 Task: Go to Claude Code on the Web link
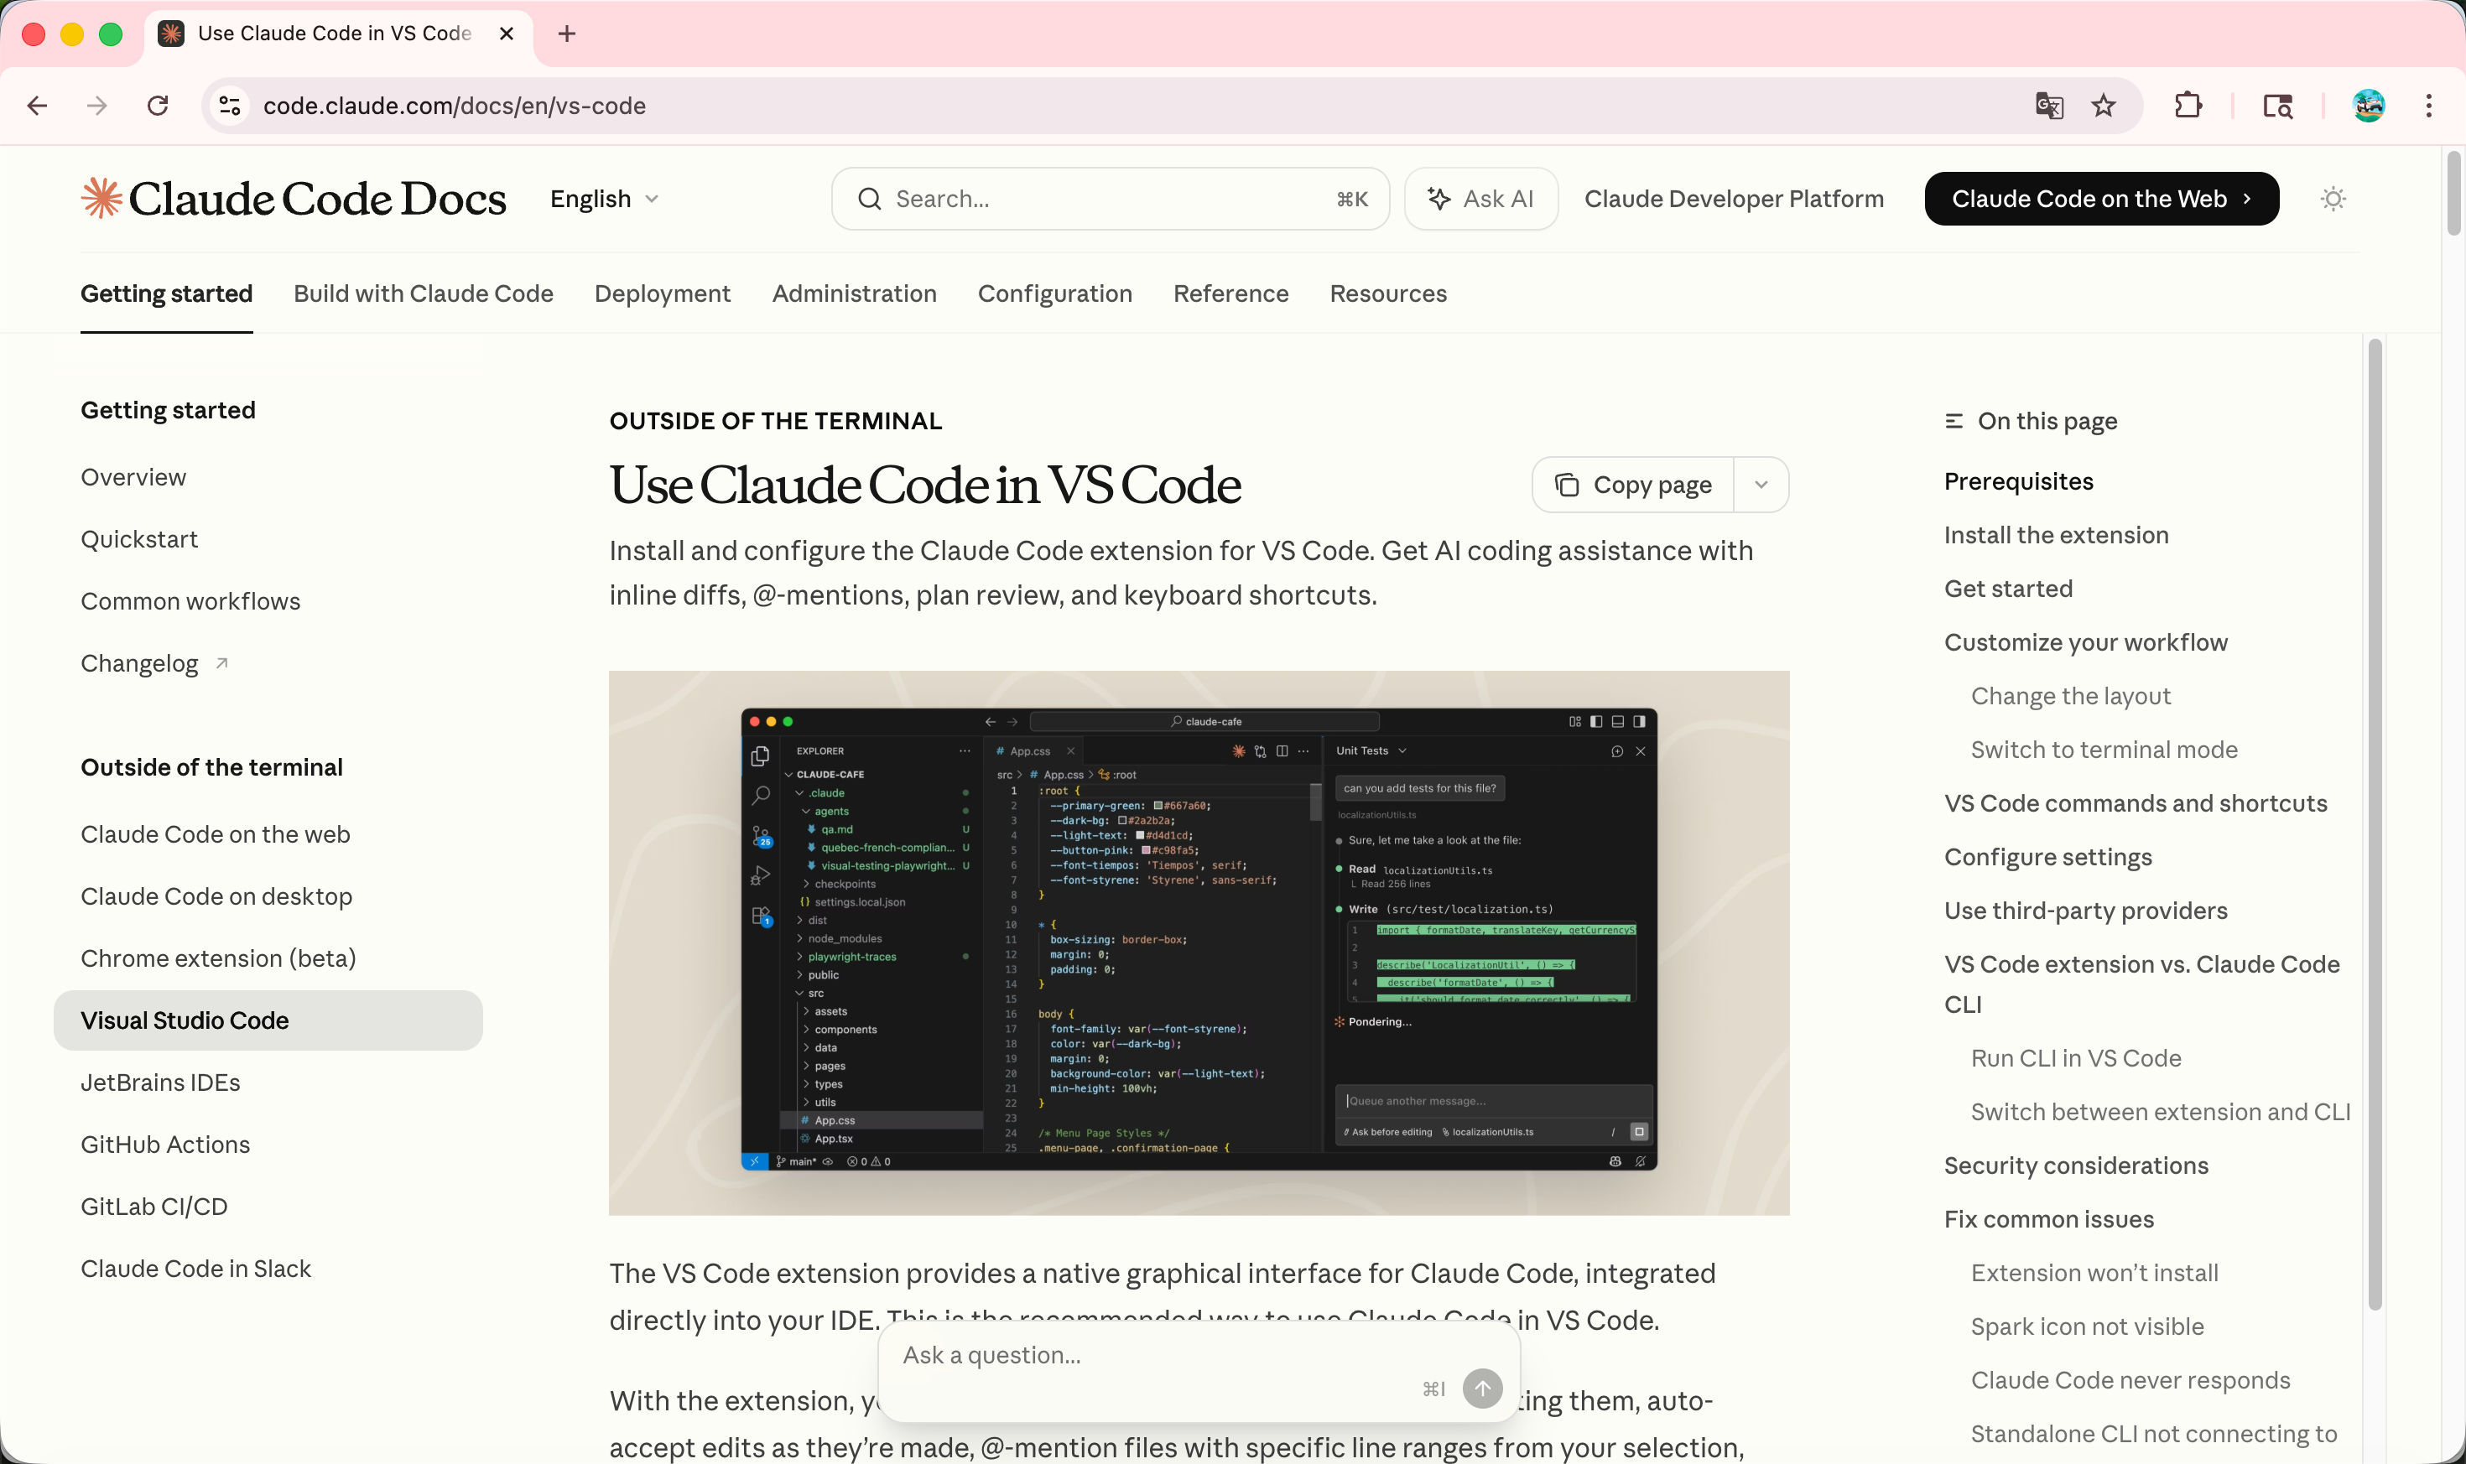(2101, 200)
